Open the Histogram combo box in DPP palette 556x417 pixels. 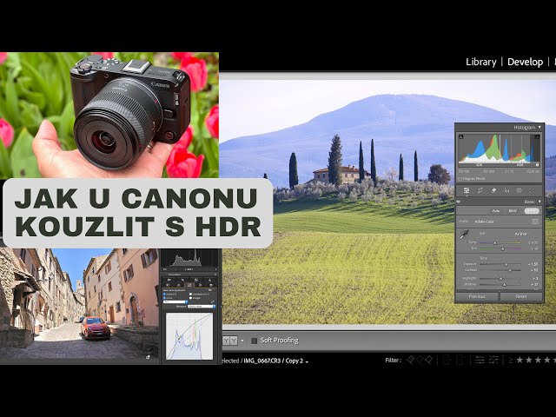(202, 306)
